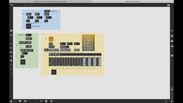Select the fffb~ 10 100. H 30. object

[x=75, y=54]
